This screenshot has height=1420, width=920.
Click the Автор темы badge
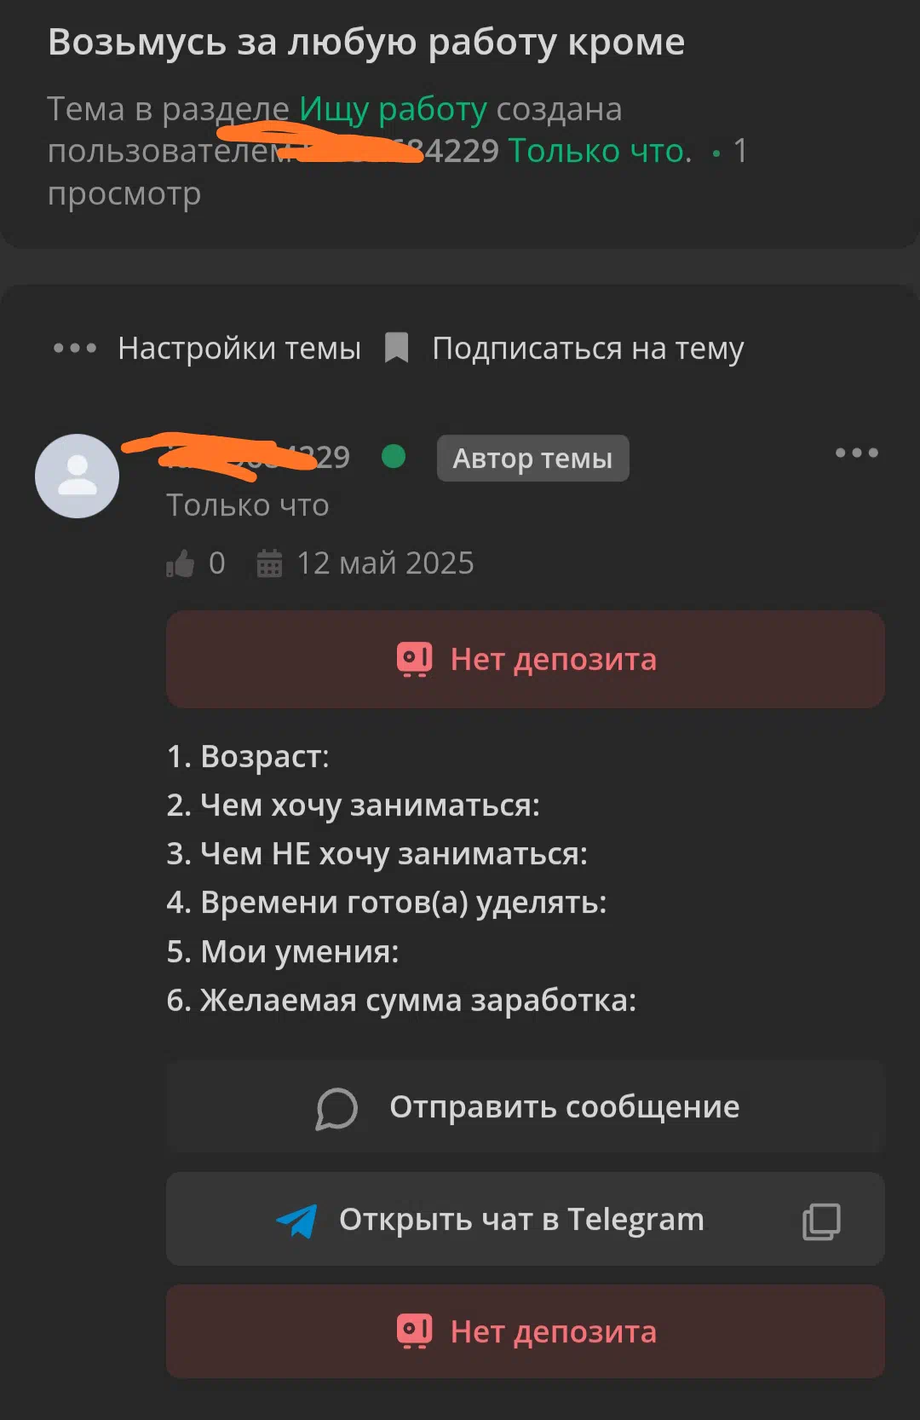(532, 459)
